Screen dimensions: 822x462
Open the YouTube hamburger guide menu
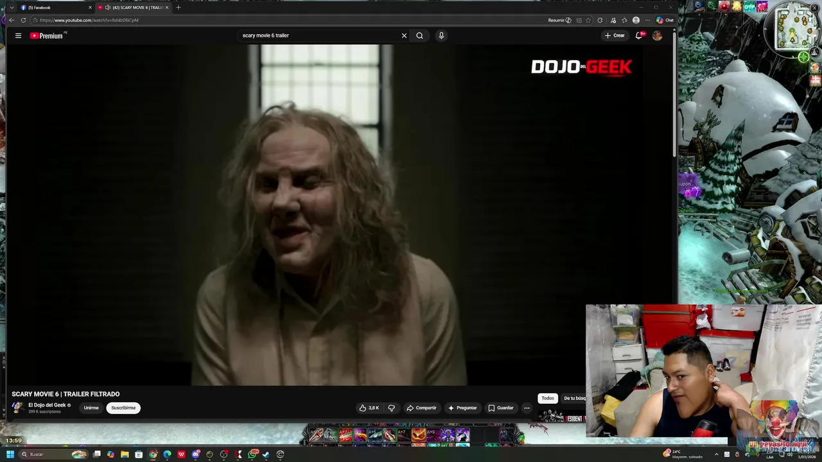pos(18,36)
